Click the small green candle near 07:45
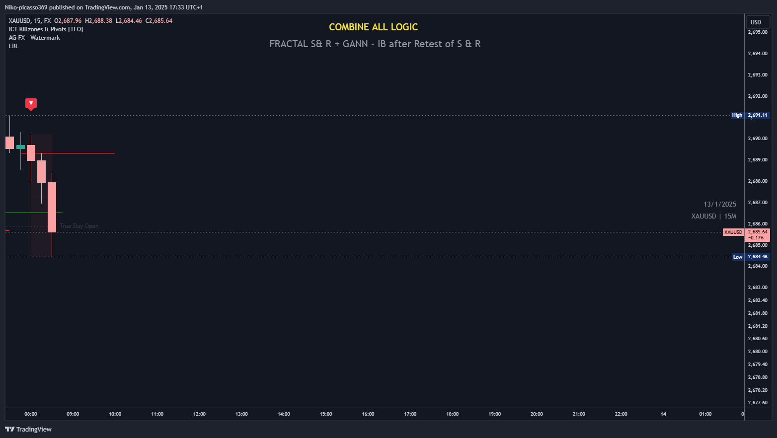The image size is (777, 438). click(x=20, y=147)
